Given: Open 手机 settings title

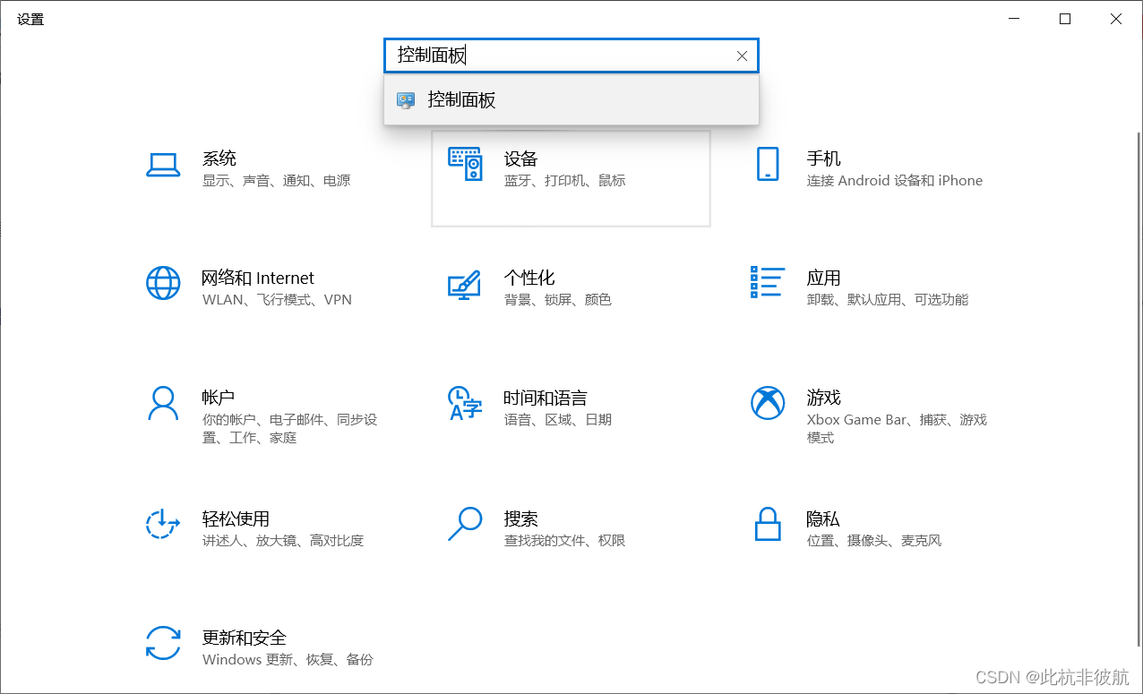Looking at the screenshot, I should click(824, 159).
